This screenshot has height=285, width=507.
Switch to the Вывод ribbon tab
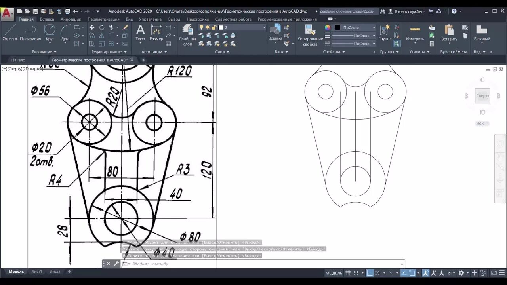coord(174,19)
